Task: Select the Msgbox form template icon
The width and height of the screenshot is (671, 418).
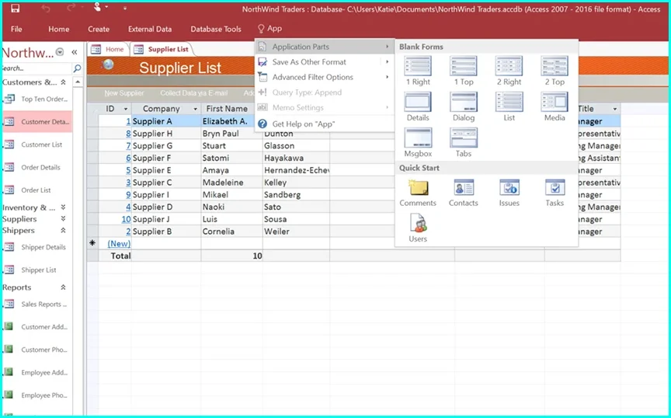Action: [418, 138]
